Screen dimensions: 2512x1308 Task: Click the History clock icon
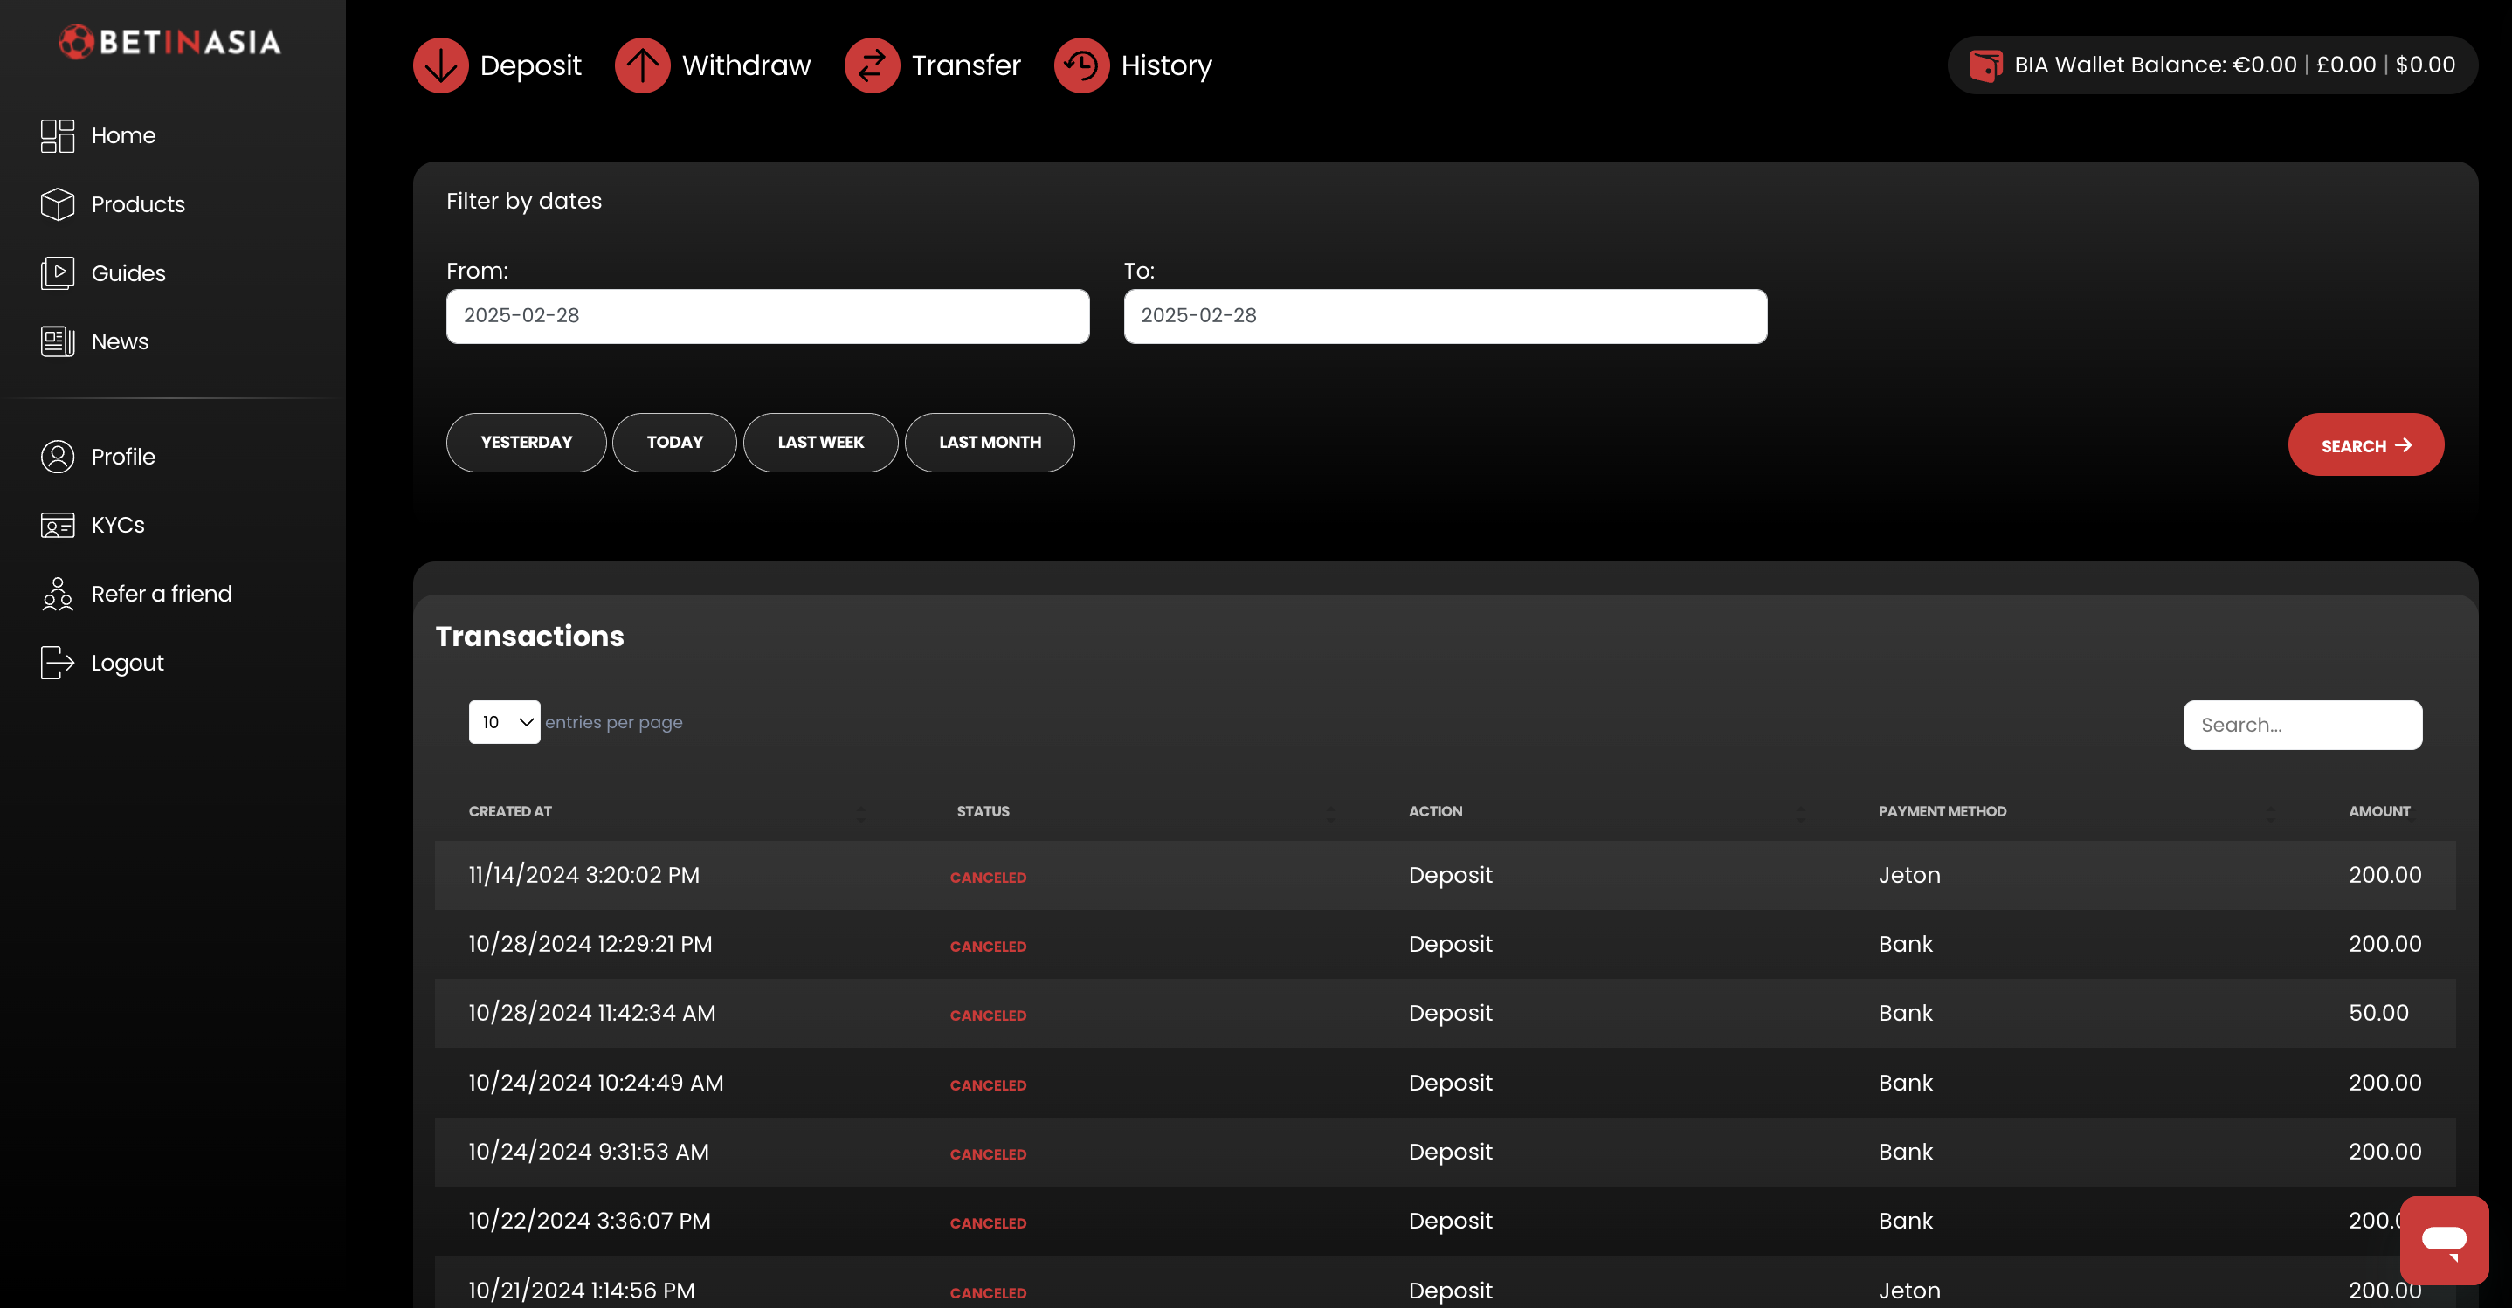[1080, 65]
